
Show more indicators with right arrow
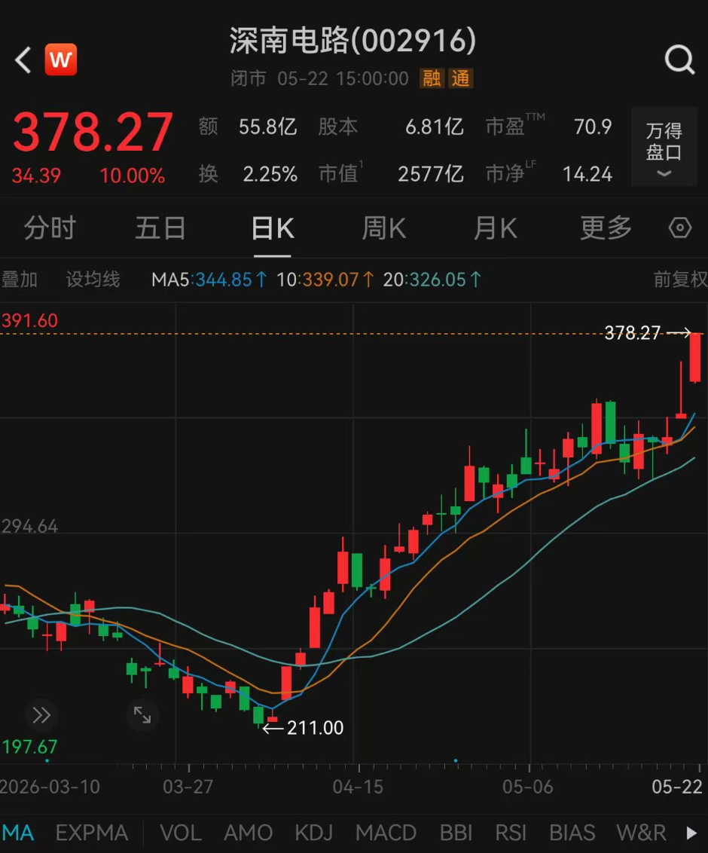(691, 833)
